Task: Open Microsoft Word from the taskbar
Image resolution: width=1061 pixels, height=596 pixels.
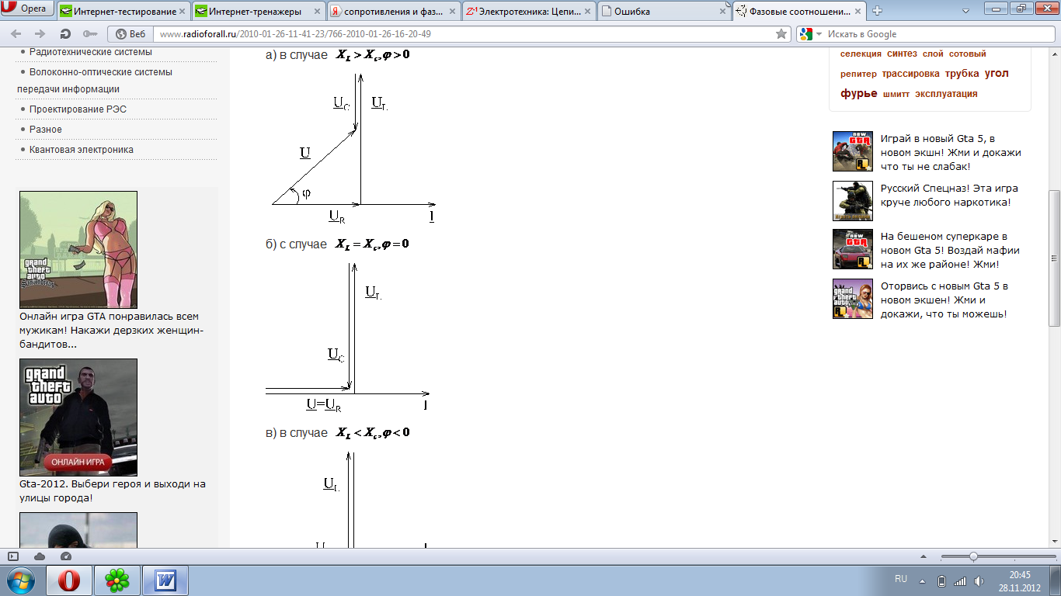Action: tap(166, 580)
